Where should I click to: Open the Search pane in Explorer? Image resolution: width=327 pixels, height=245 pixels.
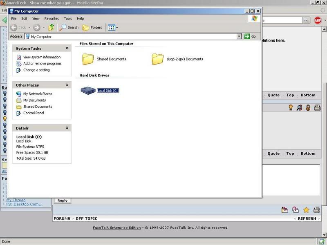(69, 27)
